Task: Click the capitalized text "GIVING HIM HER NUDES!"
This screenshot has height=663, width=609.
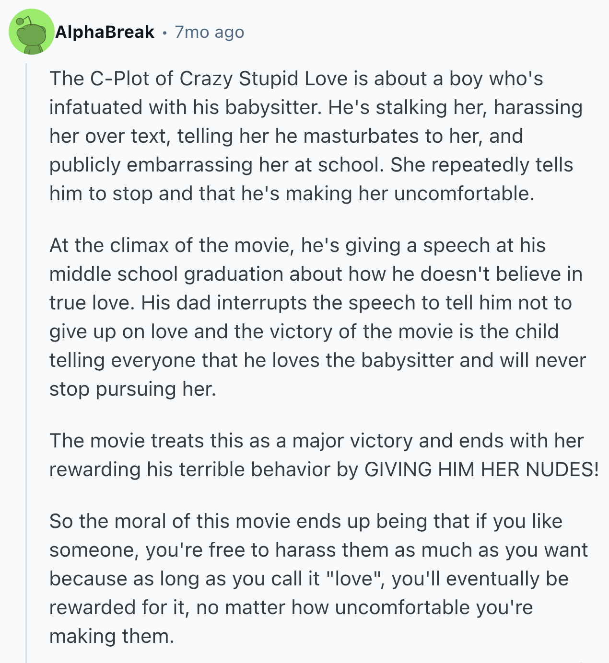Action: (481, 469)
